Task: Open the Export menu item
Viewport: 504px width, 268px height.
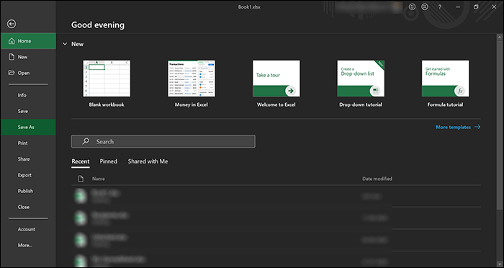Action: click(x=24, y=175)
